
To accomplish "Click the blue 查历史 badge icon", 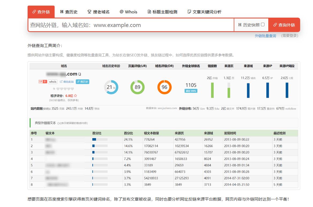I will pos(78,81).
